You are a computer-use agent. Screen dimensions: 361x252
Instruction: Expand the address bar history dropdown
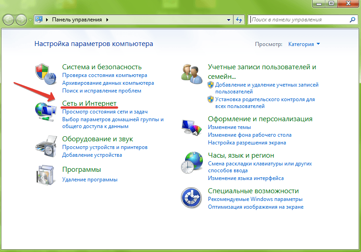coord(228,20)
